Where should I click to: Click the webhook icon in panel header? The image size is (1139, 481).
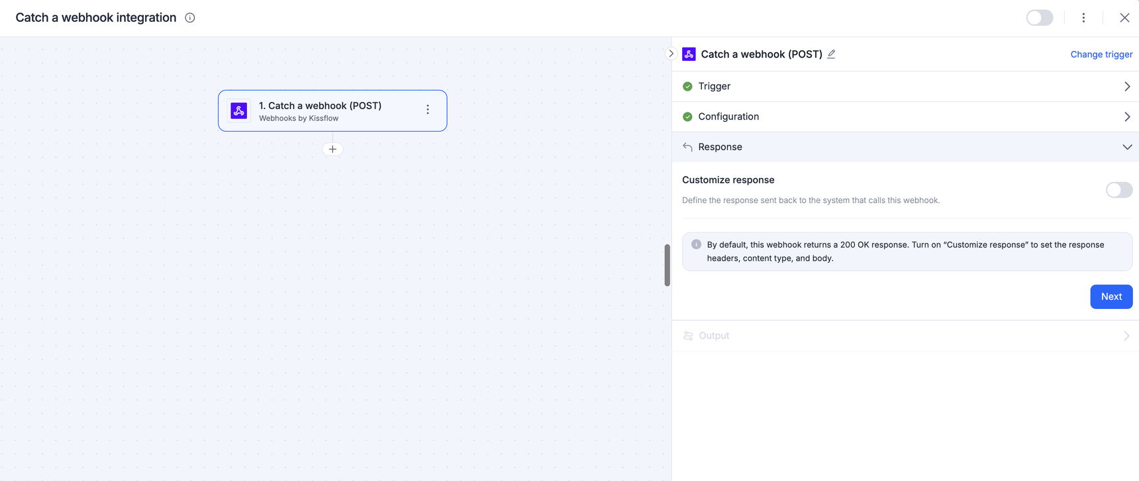tap(689, 54)
